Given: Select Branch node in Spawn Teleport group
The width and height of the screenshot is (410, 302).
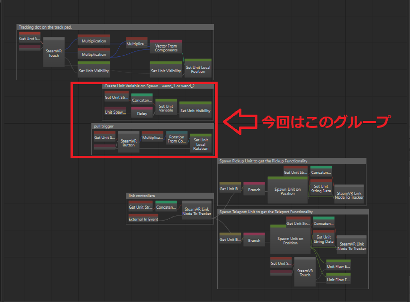Looking at the screenshot, I should pyautogui.click(x=254, y=240).
